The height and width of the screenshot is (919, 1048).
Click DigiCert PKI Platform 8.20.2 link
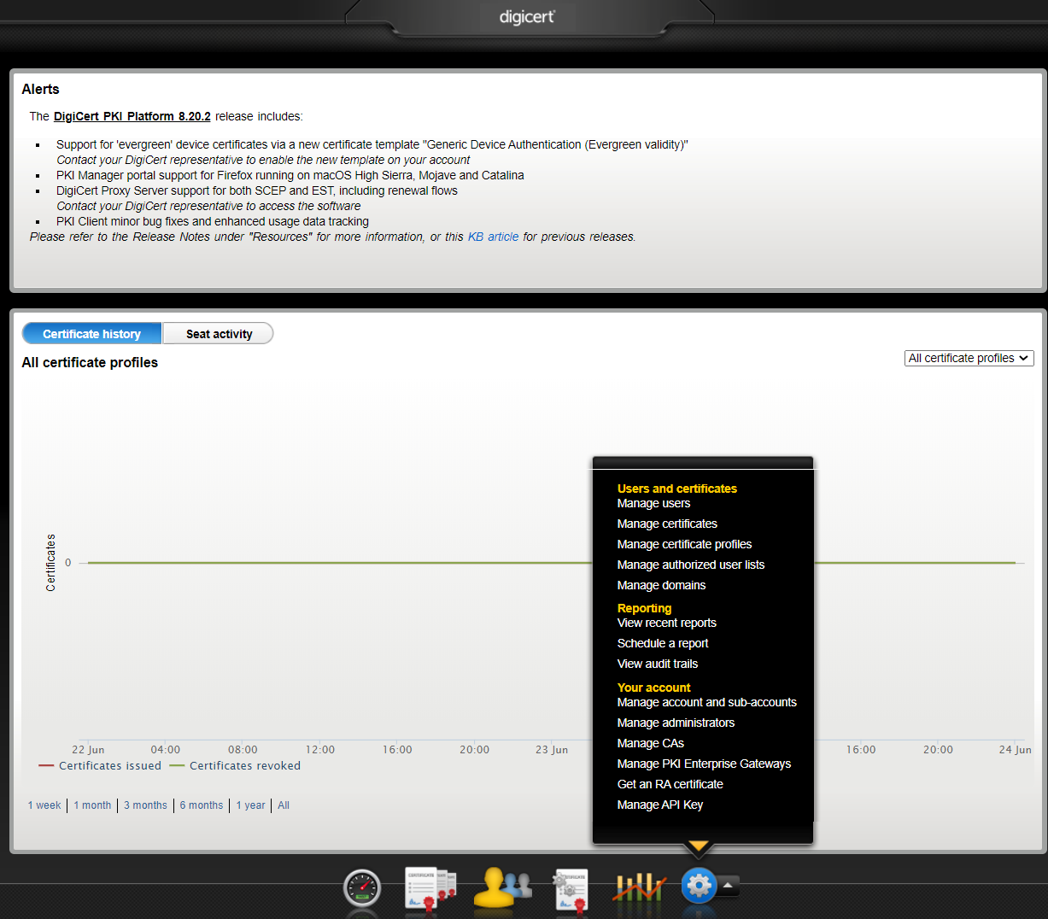(x=132, y=116)
